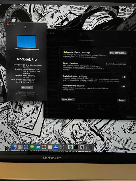The height and width of the screenshot is (181, 136).
Task: Click the dimmed Options... button in Battery settings
Action: 131,117
